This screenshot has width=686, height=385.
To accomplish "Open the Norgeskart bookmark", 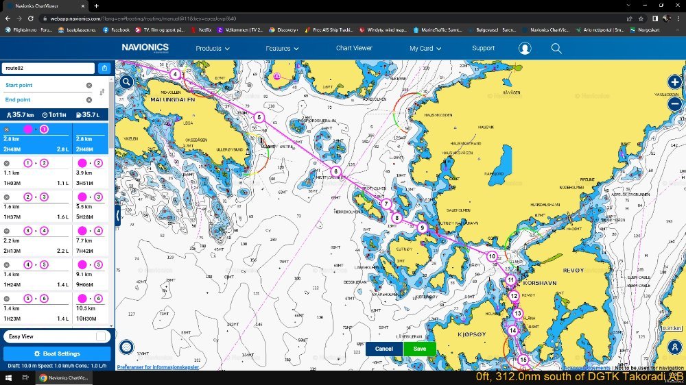I will point(646,29).
